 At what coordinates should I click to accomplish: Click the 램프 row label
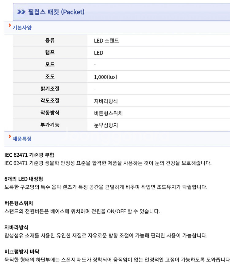(50, 52)
